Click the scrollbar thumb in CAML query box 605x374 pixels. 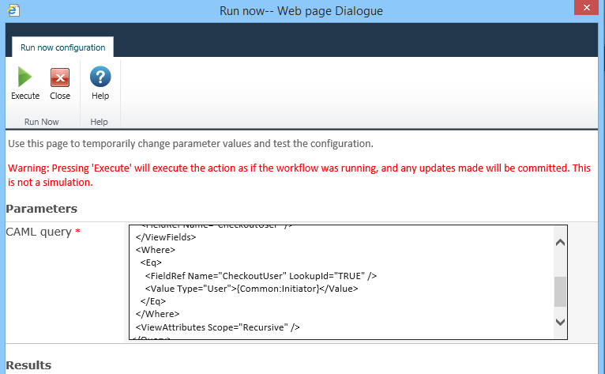(x=560, y=291)
